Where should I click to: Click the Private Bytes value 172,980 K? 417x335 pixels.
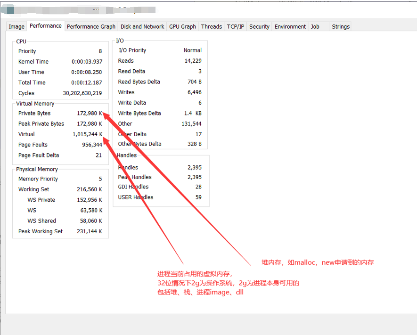tap(90, 114)
